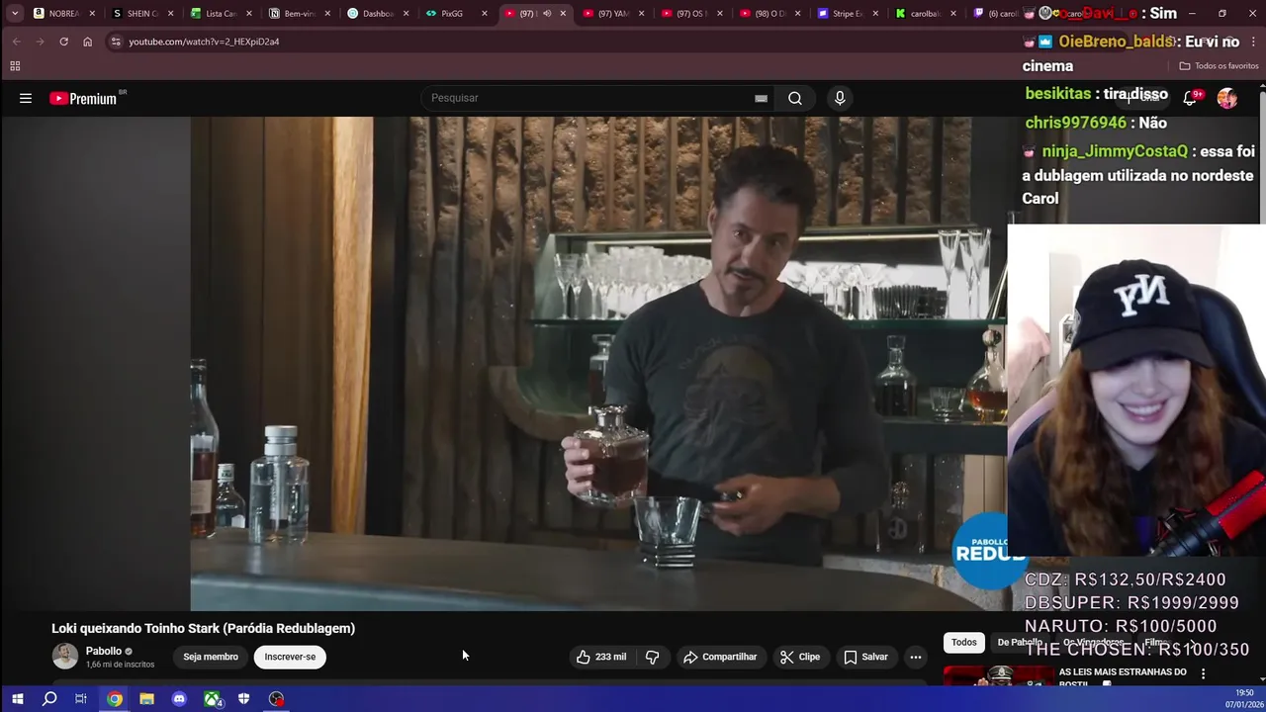Open the notifications bell
The height and width of the screenshot is (712, 1266).
coord(1190,98)
